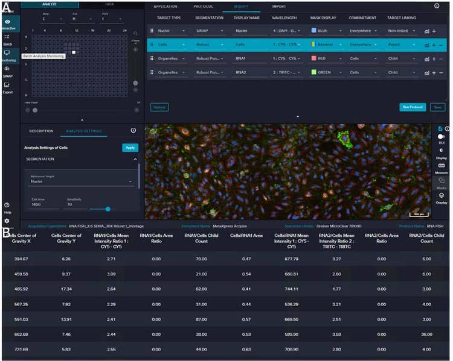
Task: Open the Protocol tab
Action: tap(204, 7)
